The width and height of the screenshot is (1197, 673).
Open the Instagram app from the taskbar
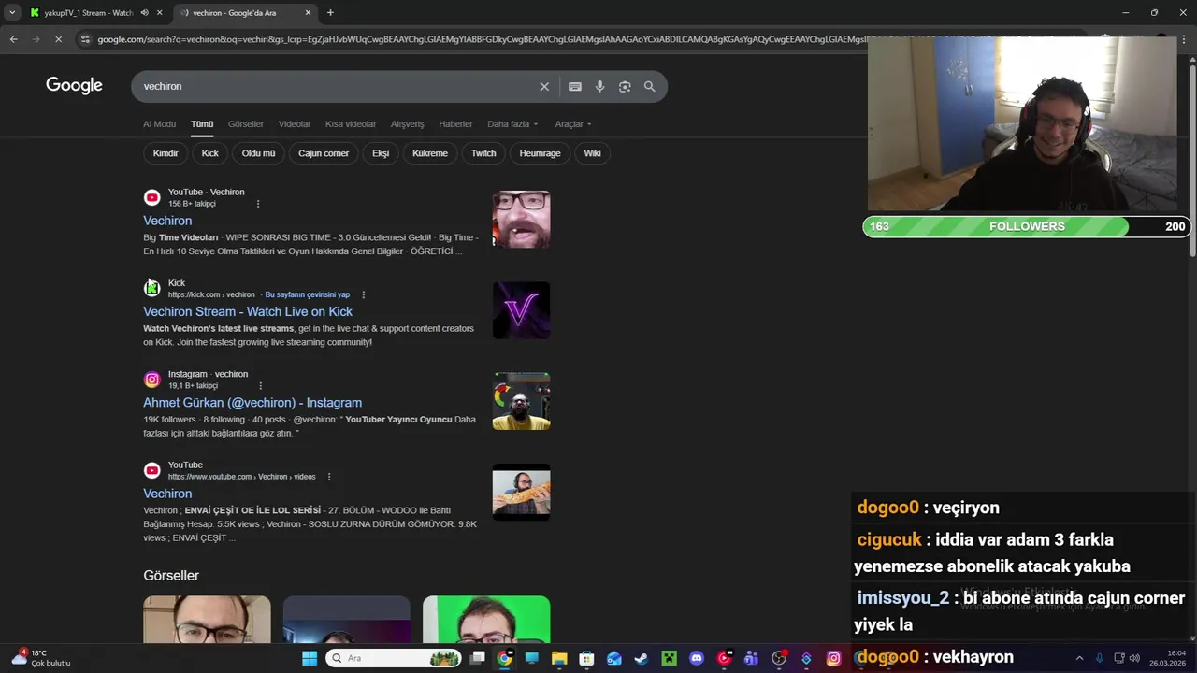coord(833,658)
